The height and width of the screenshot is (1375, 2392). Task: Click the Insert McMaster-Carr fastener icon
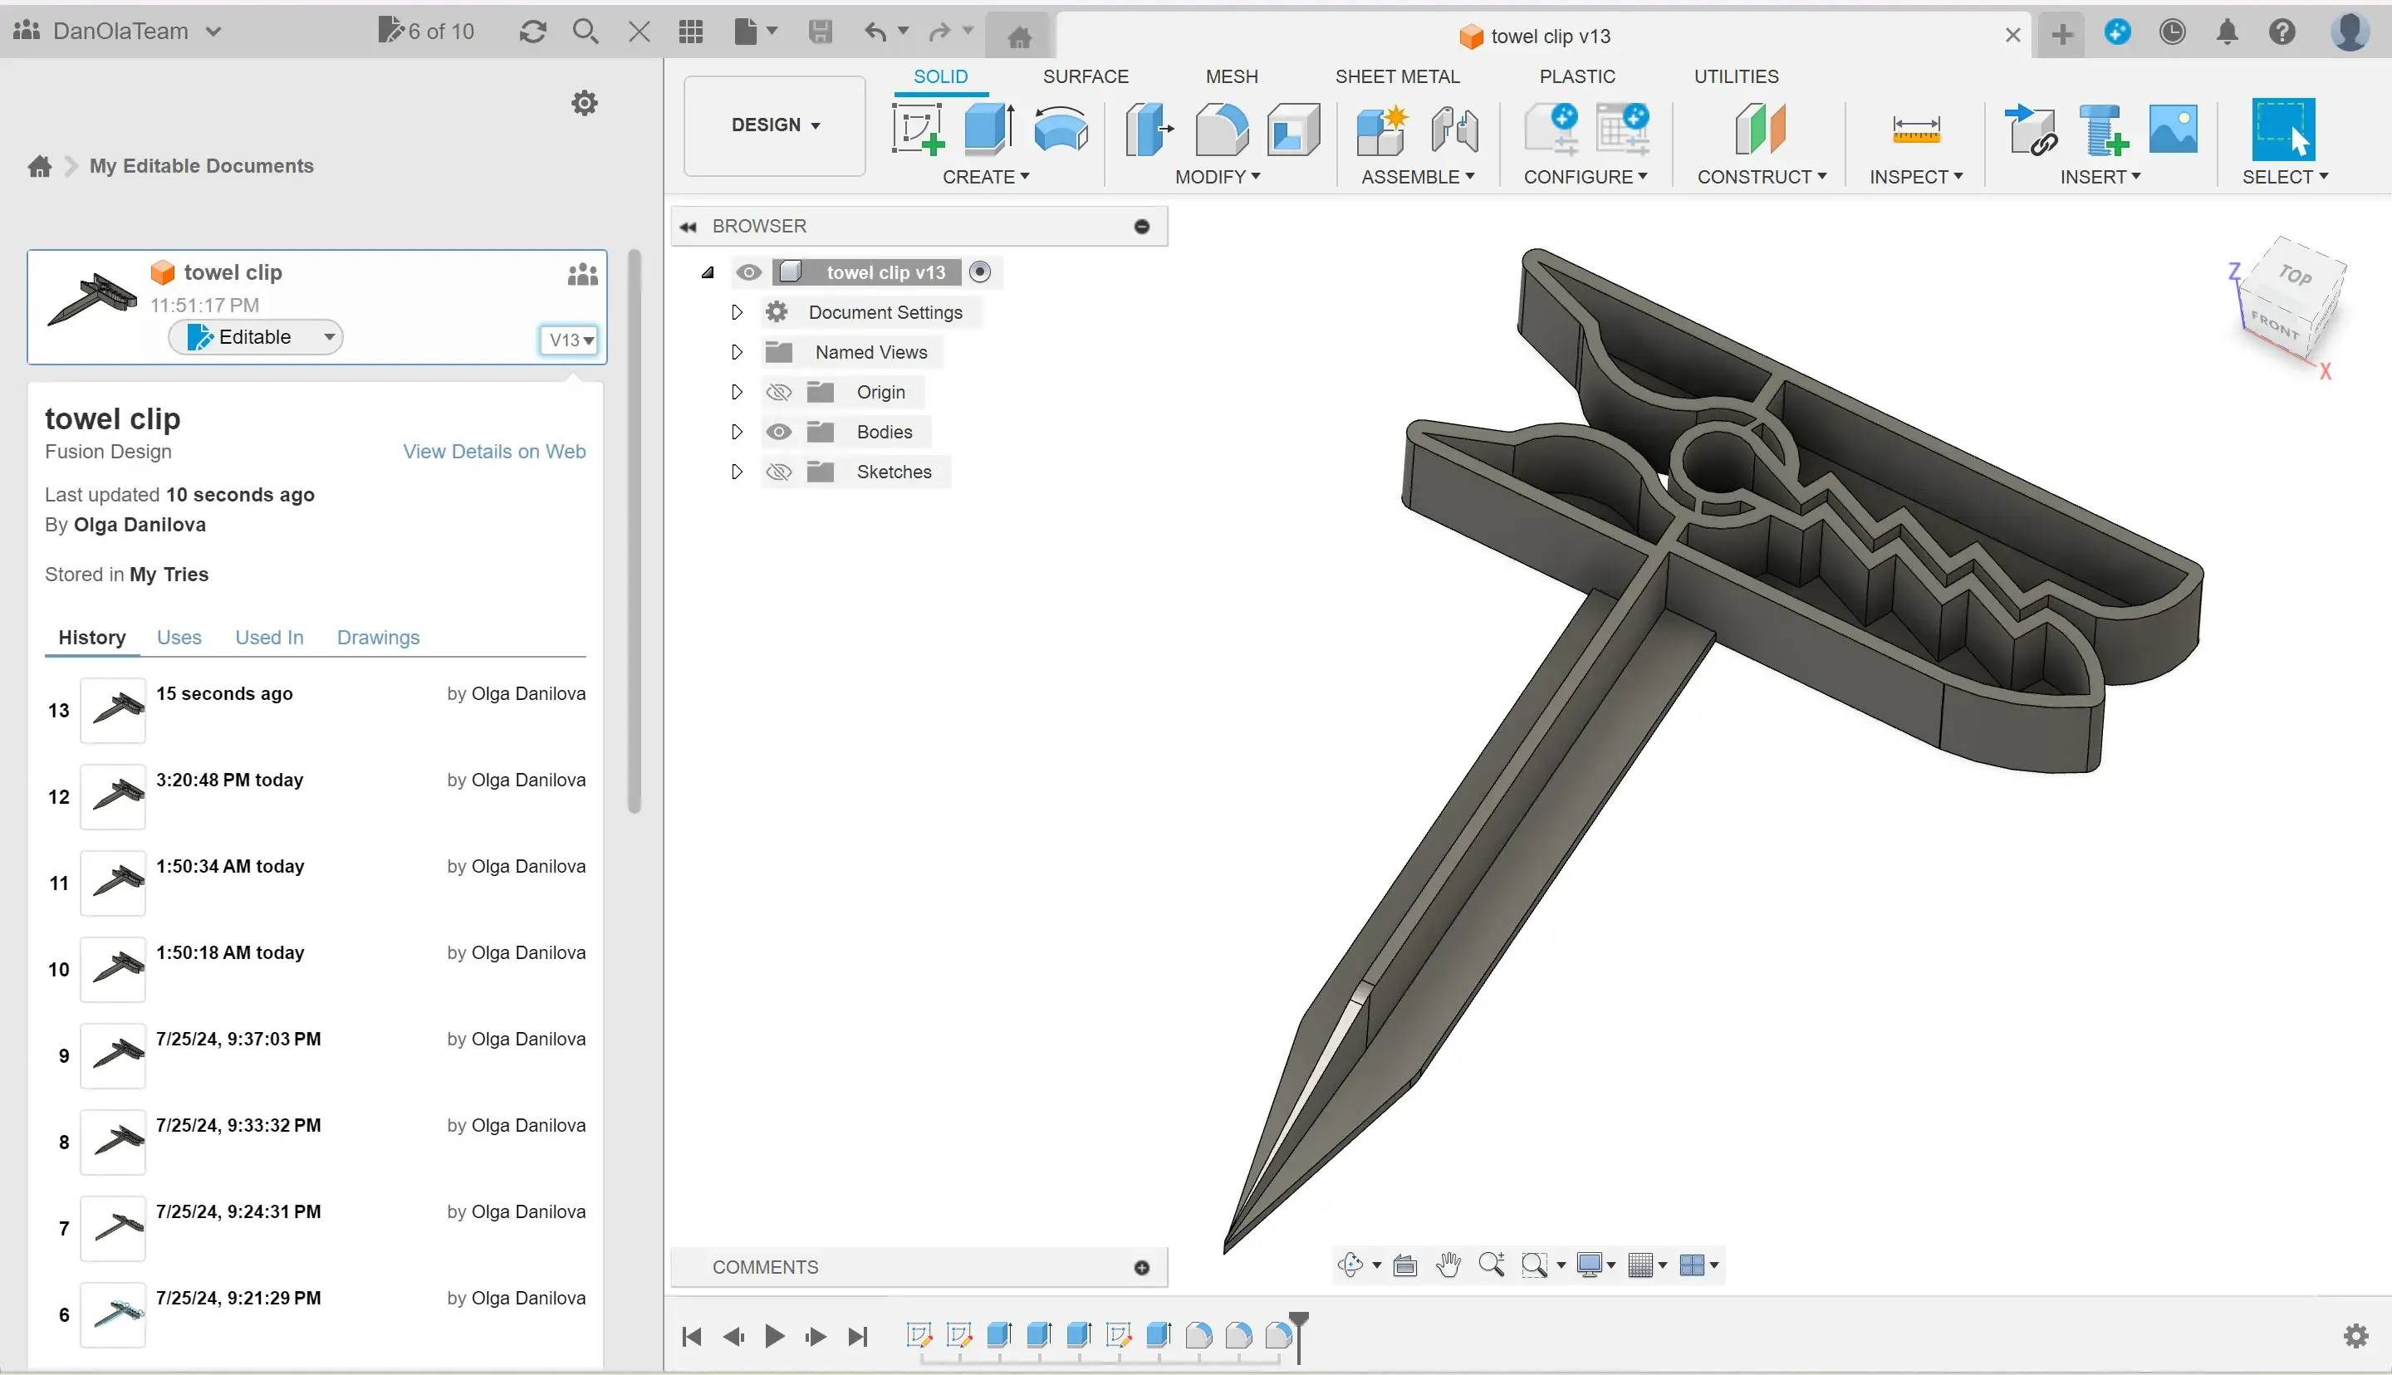pyautogui.click(x=2103, y=129)
